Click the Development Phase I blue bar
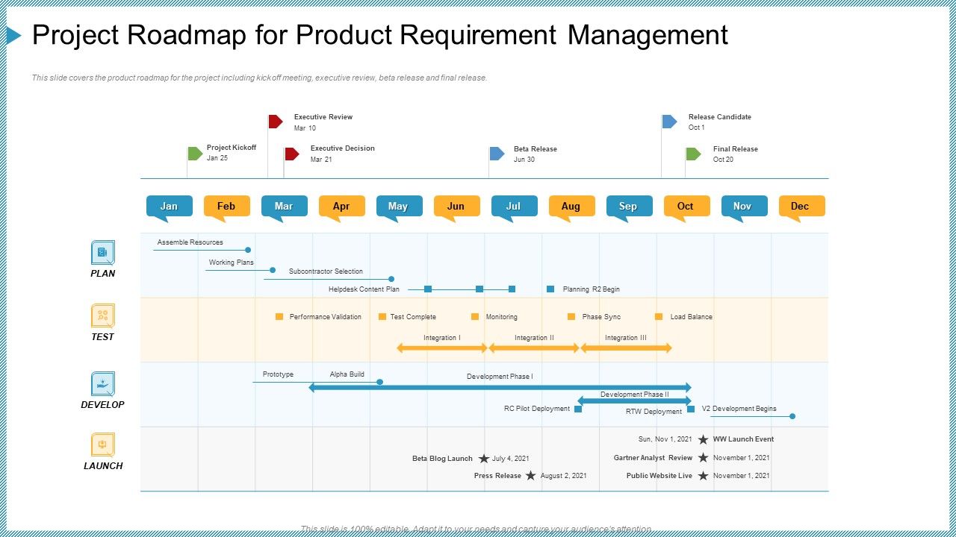The width and height of the screenshot is (956, 537). pyautogui.click(x=500, y=387)
